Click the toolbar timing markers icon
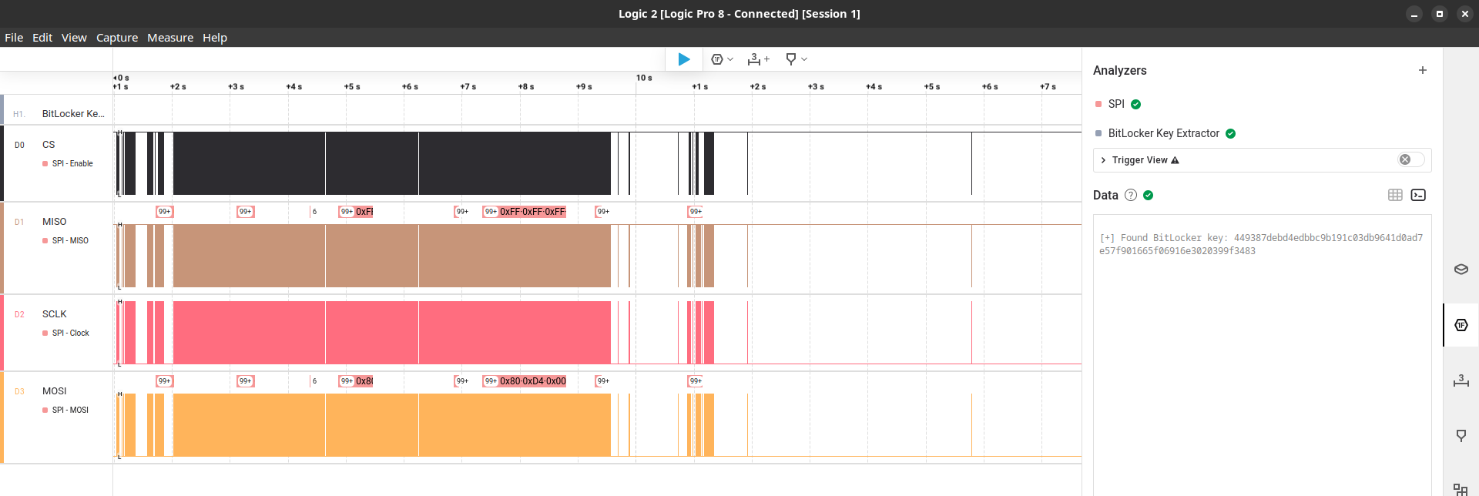Screen dimensions: 1479x496 (790, 59)
